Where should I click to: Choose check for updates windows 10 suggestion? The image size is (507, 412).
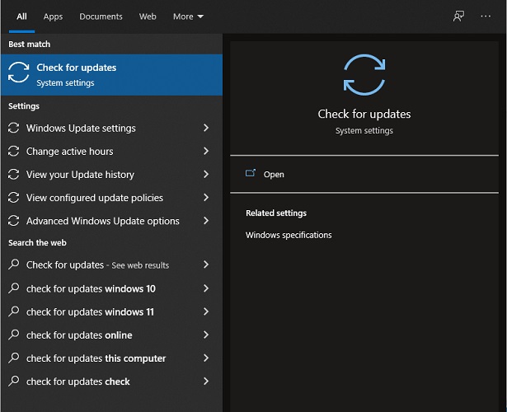(91, 289)
